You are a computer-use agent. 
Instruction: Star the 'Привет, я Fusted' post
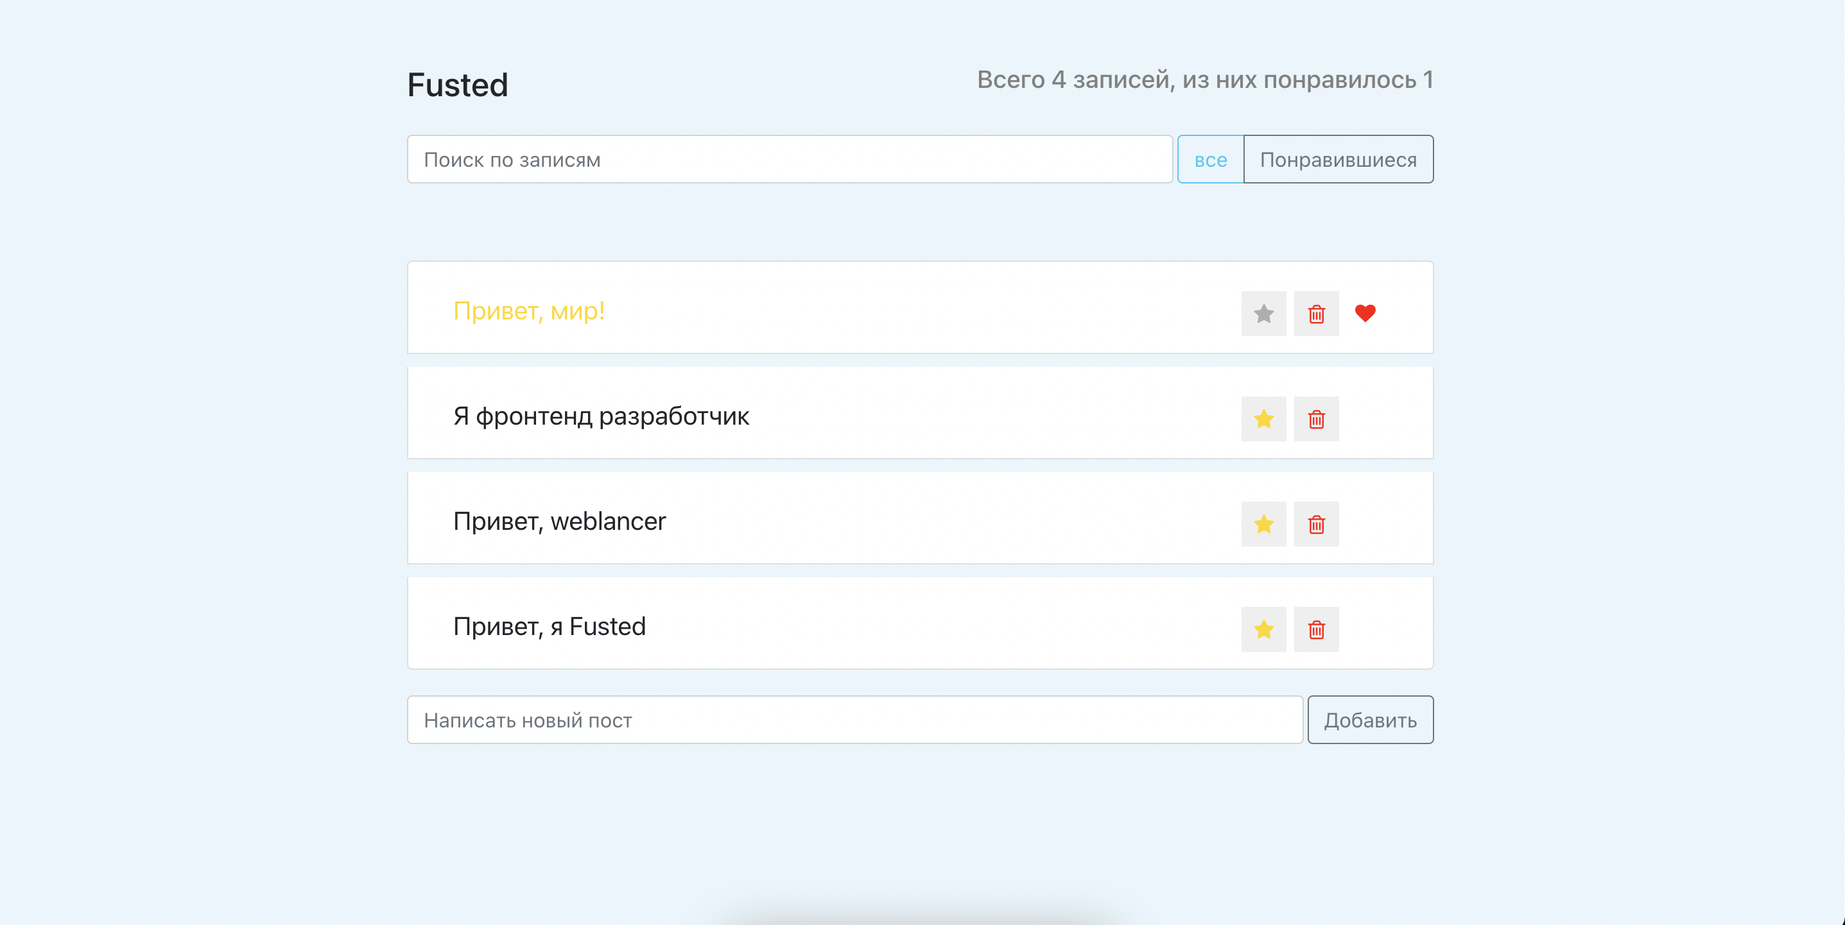[1263, 629]
